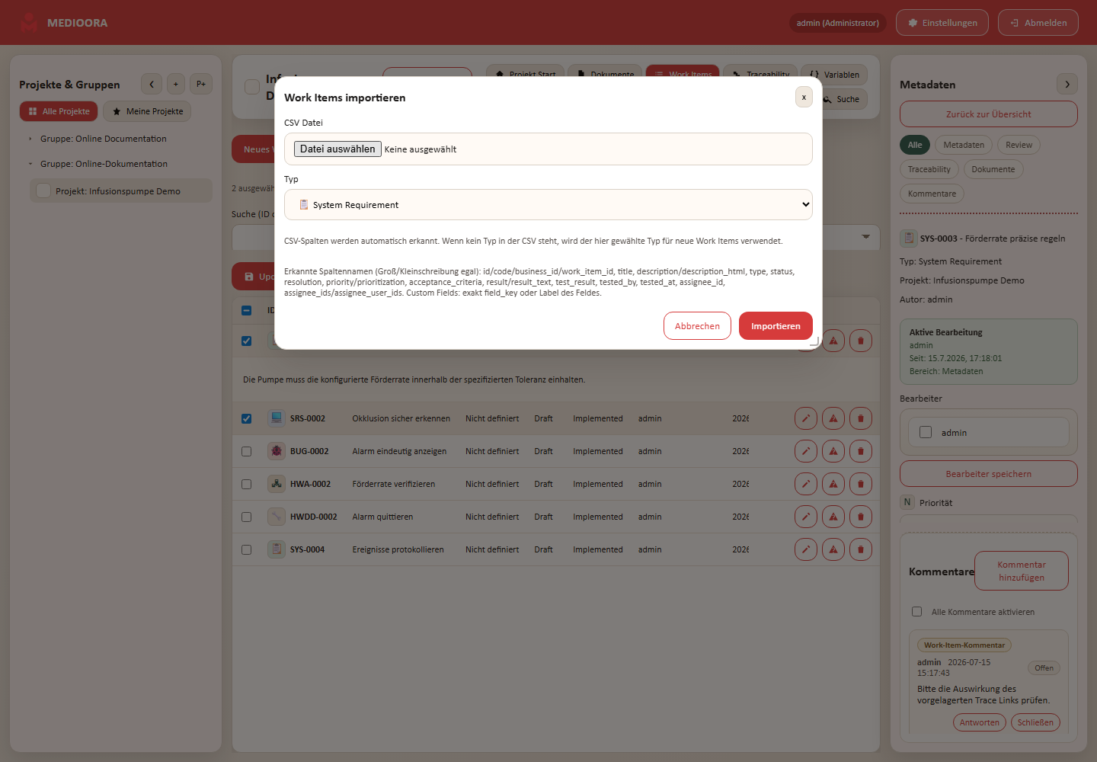Delete HWDD-0002 with trash icon
Image resolution: width=1097 pixels, height=762 pixels.
pyautogui.click(x=861, y=517)
